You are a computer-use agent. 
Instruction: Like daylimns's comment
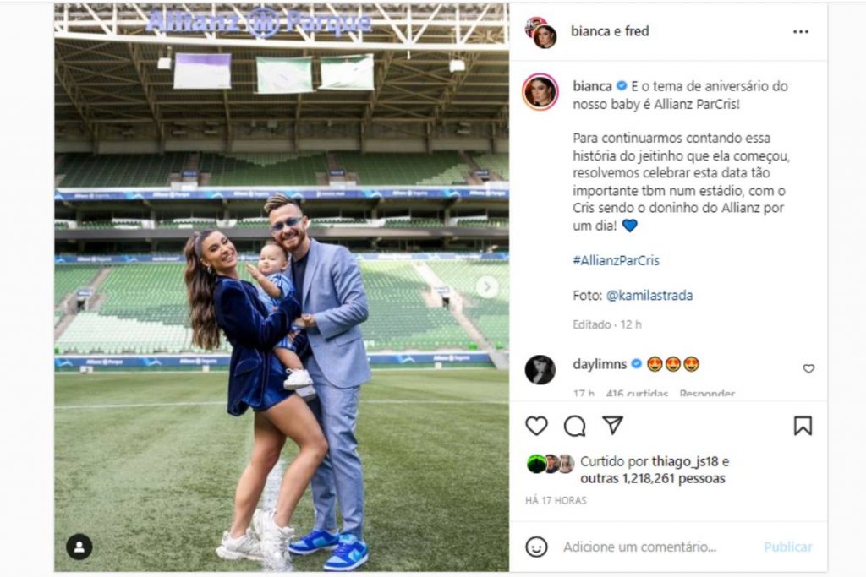(808, 368)
